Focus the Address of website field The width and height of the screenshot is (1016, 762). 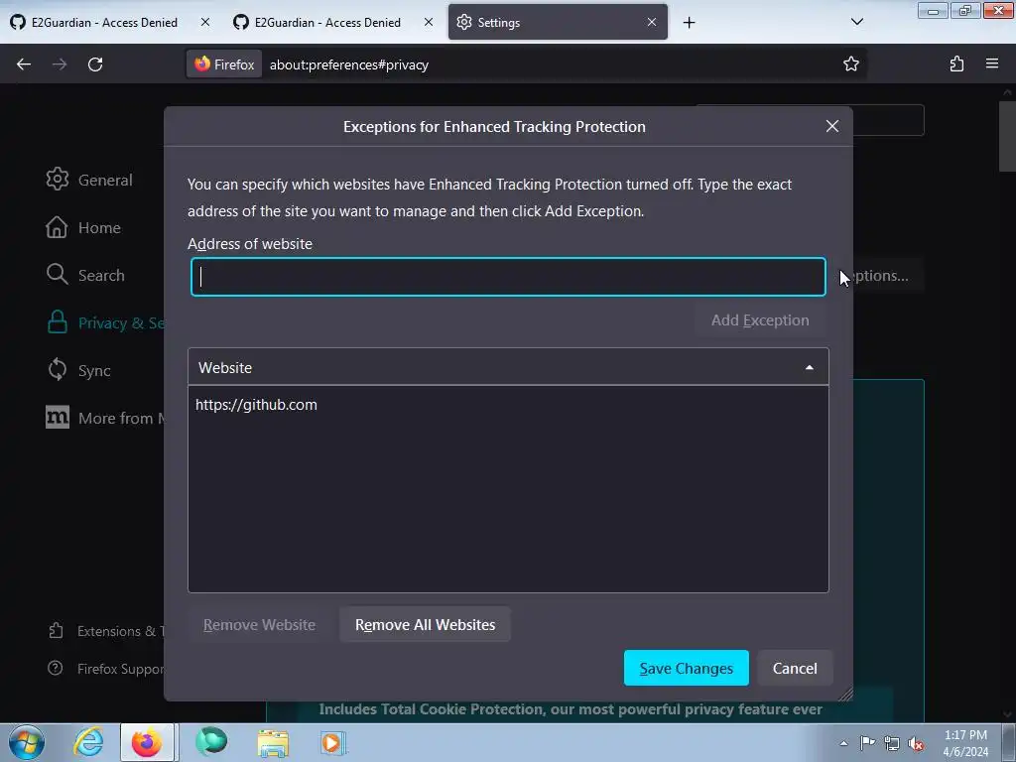tap(508, 277)
